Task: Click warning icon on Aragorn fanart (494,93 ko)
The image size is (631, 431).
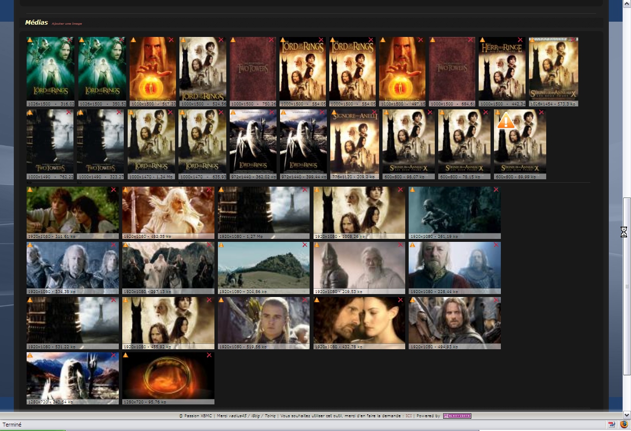Action: (x=412, y=300)
